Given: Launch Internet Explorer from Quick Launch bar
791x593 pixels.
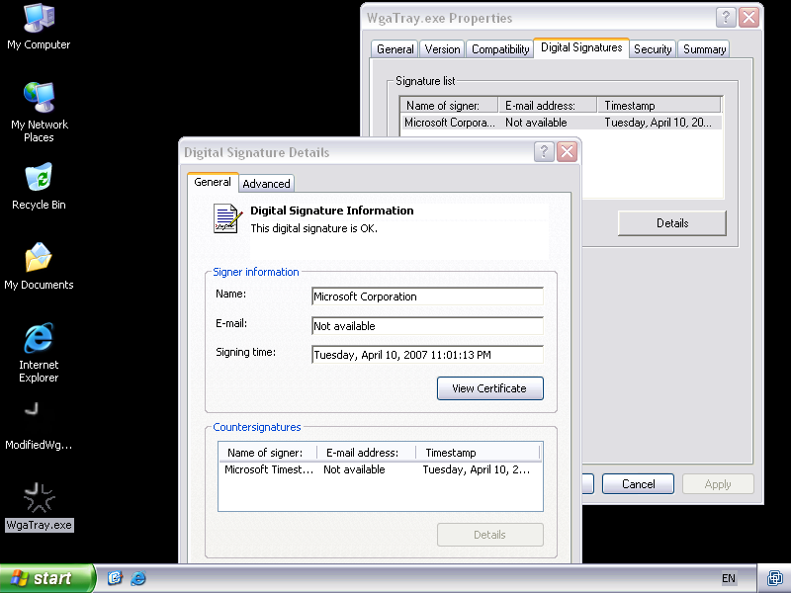Looking at the screenshot, I should (137, 578).
